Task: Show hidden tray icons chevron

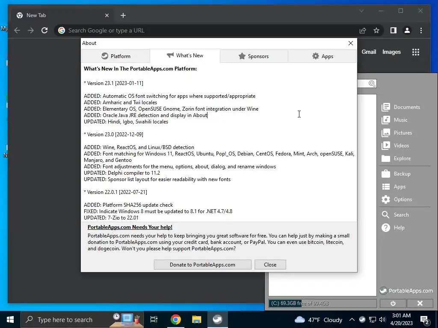Action: click(352, 319)
